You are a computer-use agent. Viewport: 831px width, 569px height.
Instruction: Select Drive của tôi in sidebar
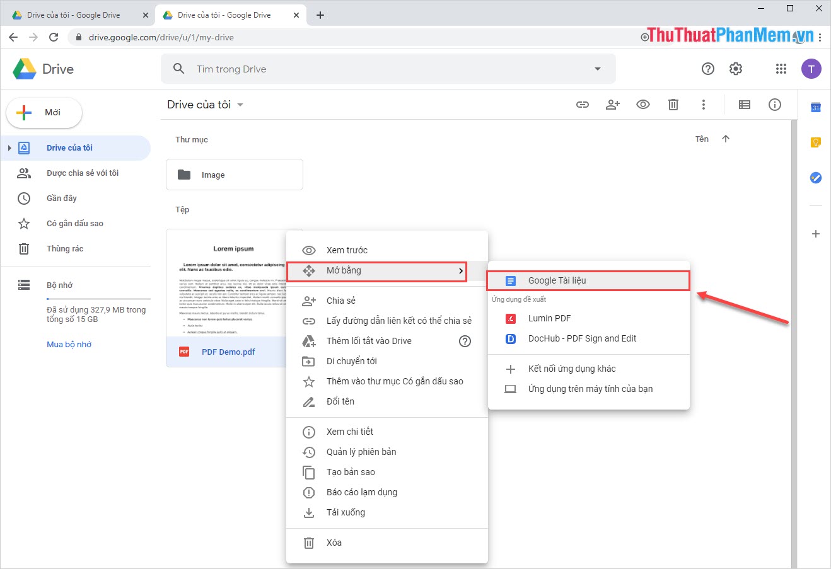tap(76, 148)
